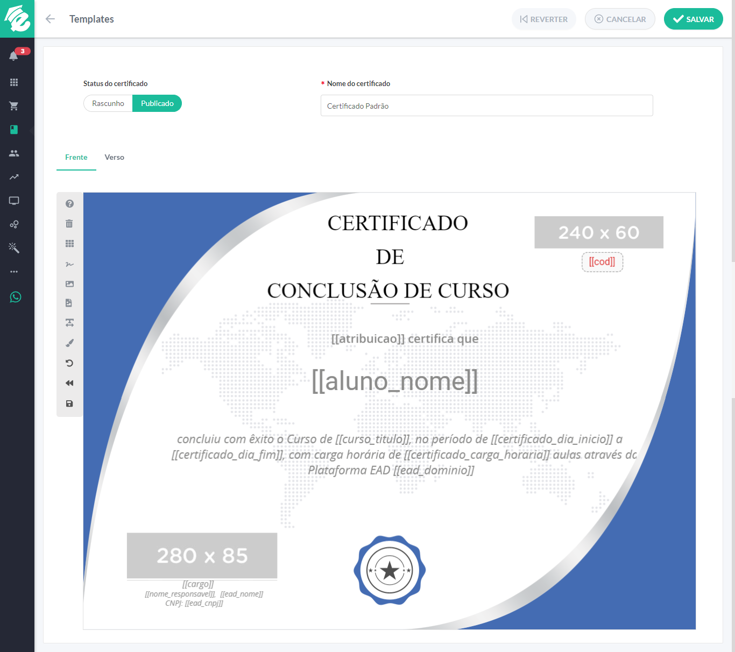This screenshot has height=652, width=735.
Task: Open the notifications bell with 3 alerts
Action: (14, 55)
